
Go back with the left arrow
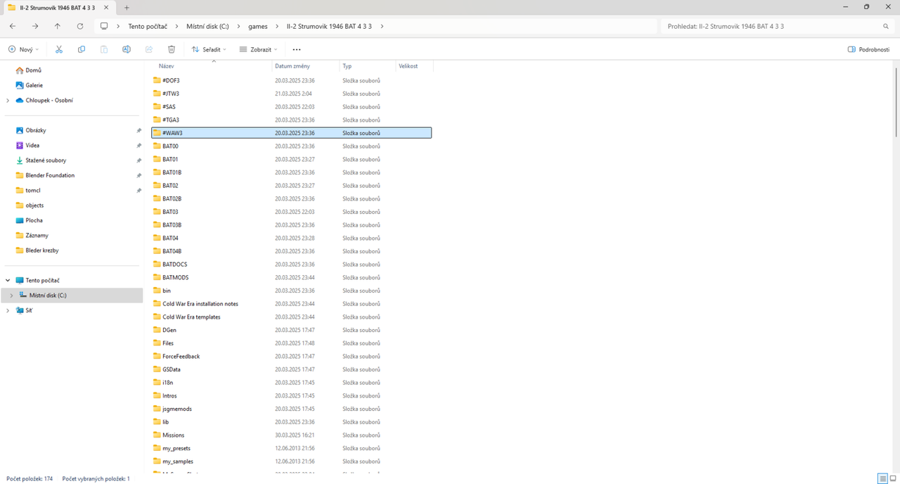click(13, 26)
